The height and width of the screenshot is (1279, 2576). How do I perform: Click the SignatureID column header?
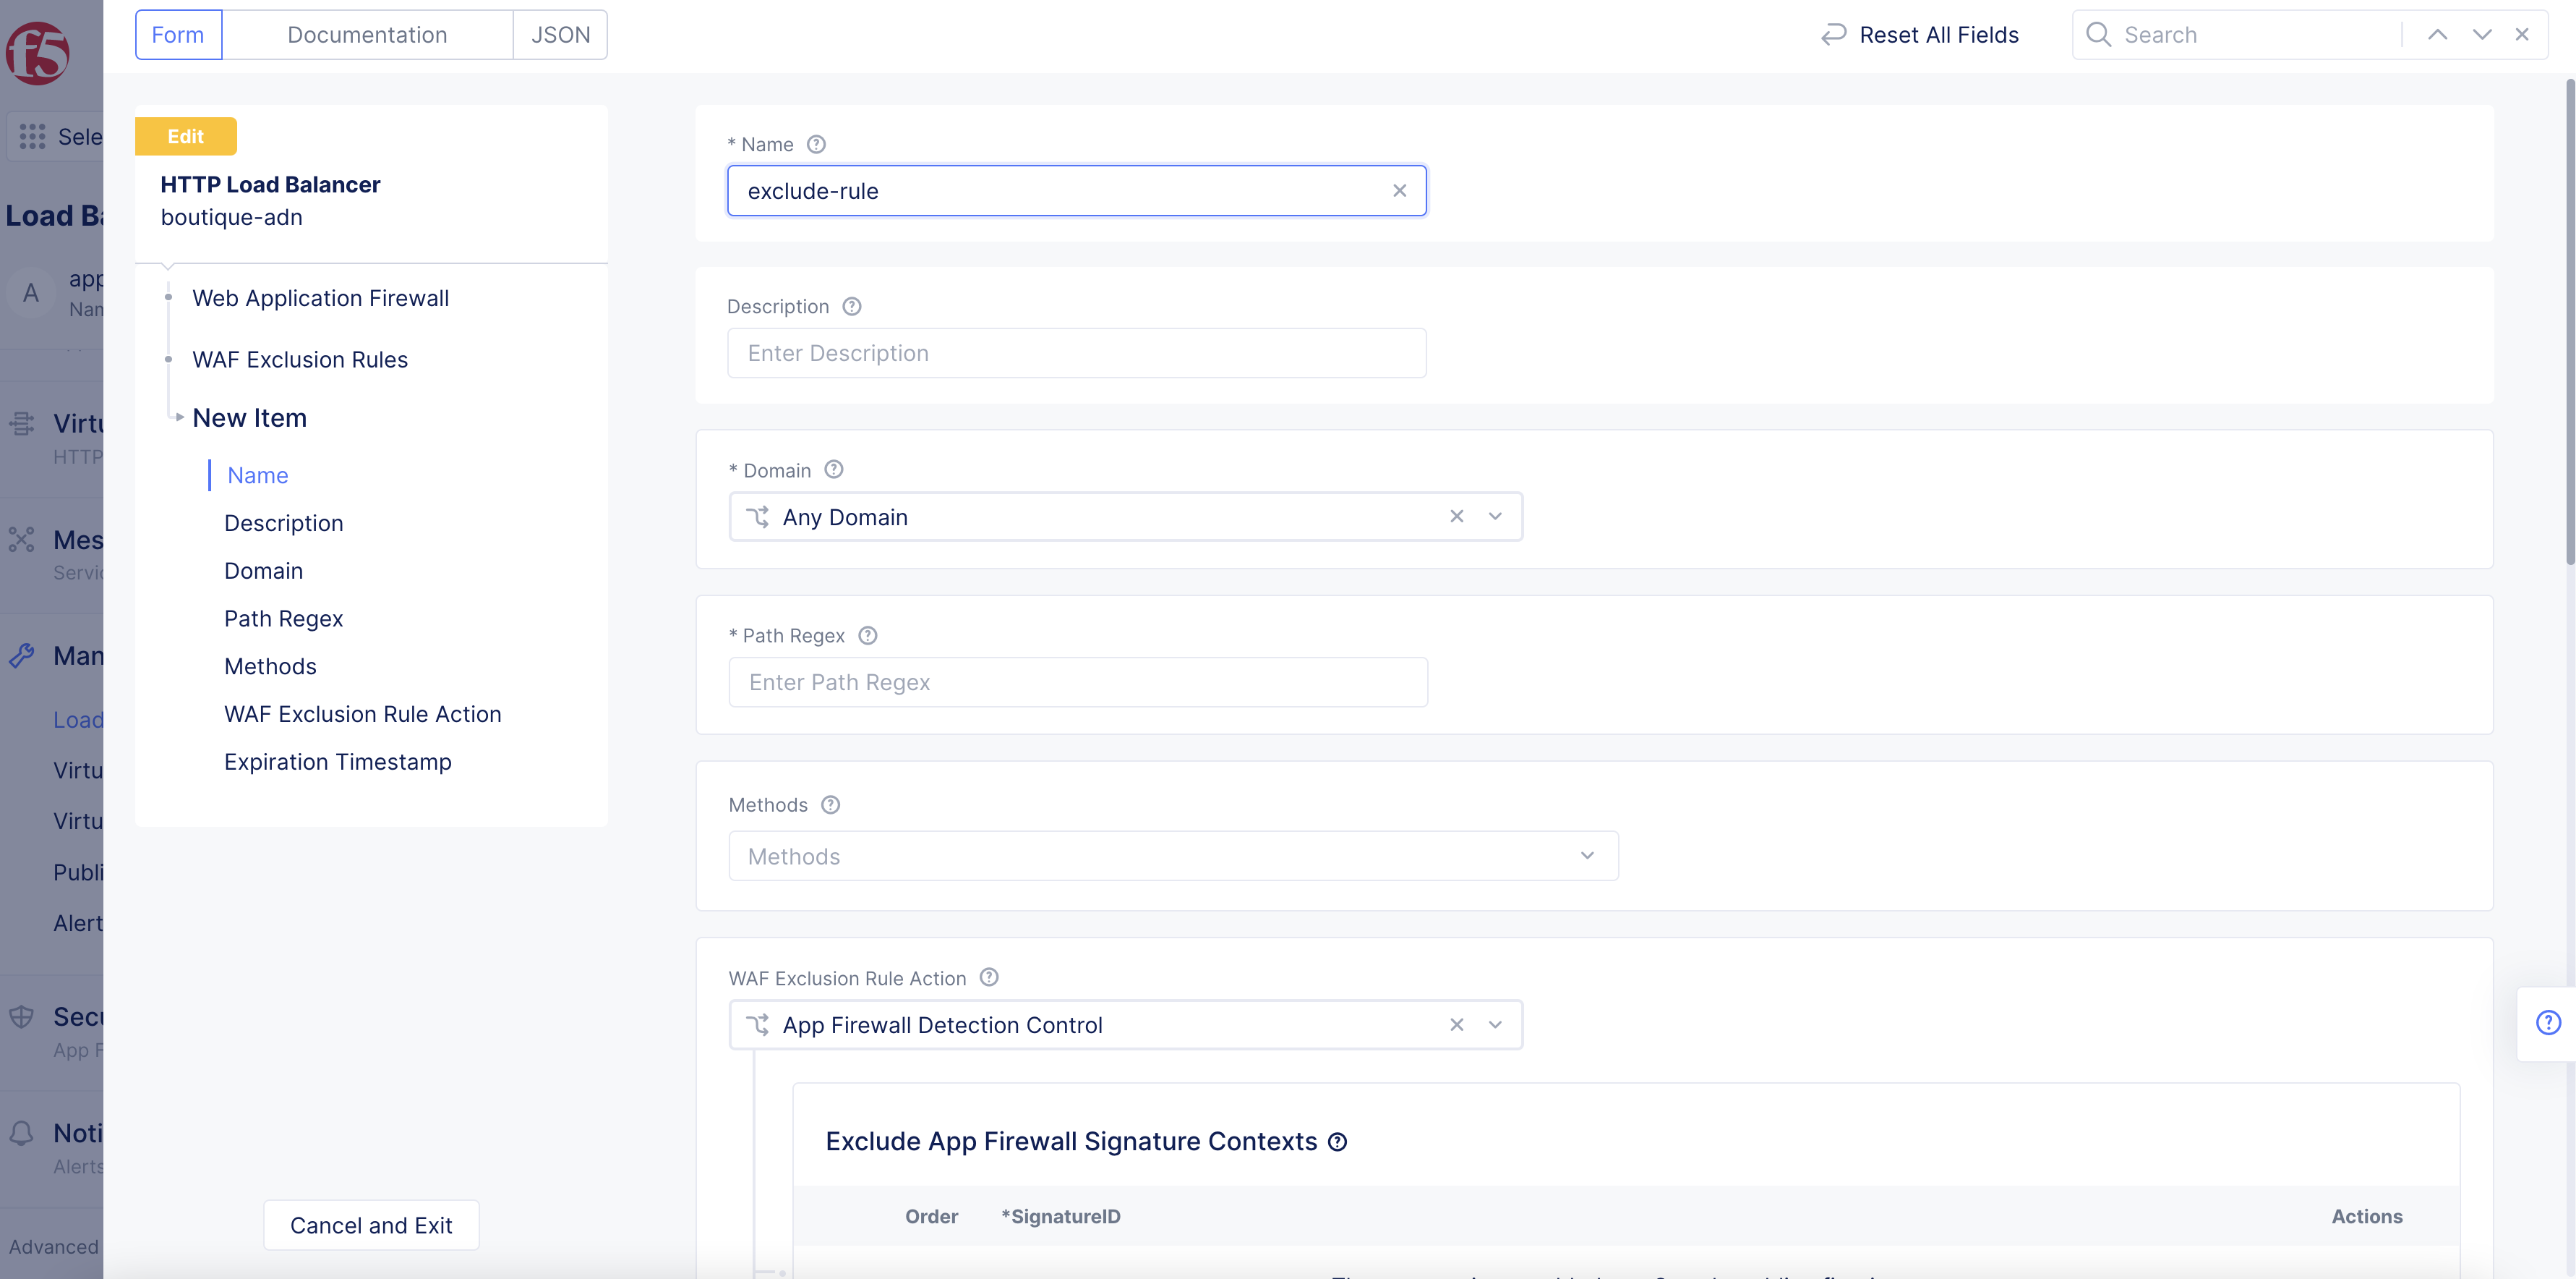1060,1216
